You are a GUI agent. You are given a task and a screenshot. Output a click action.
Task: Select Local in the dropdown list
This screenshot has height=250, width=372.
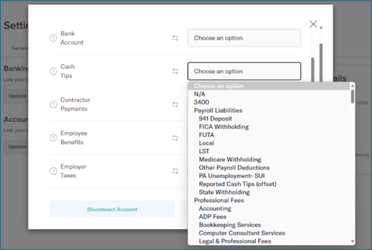tap(269, 143)
